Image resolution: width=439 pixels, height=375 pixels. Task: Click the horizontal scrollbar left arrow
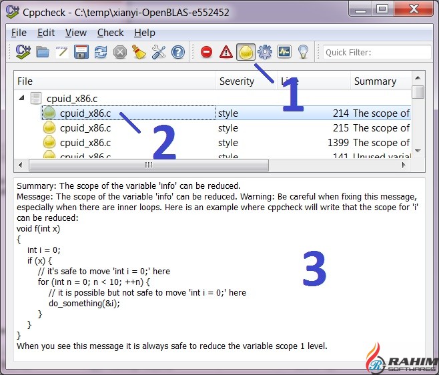pyautogui.click(x=20, y=165)
